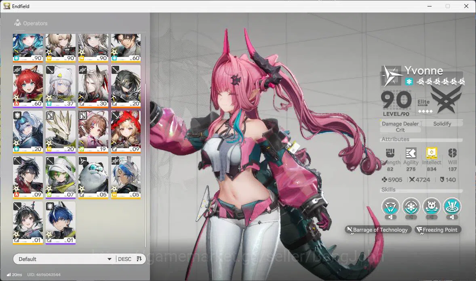The height and width of the screenshot is (281, 476).
Task: Open the Freezing Point talent
Action: click(438, 230)
